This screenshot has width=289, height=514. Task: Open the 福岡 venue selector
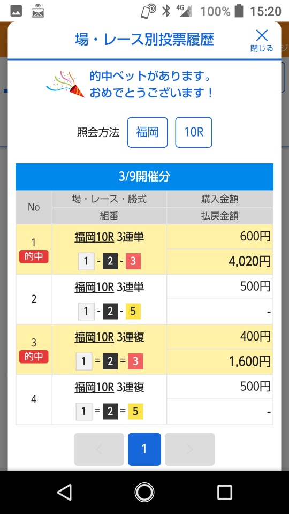pyautogui.click(x=148, y=132)
